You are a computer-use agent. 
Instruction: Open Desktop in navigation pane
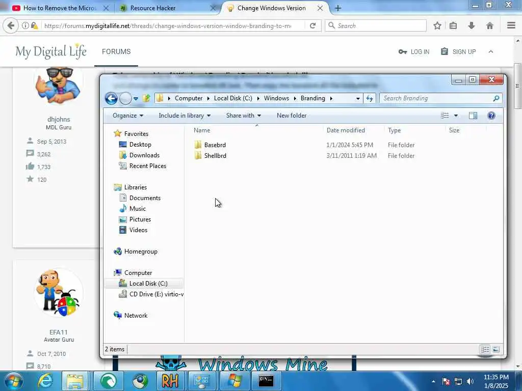140,144
